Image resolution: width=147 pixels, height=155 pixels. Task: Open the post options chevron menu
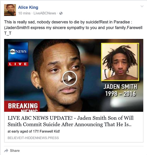tap(142, 6)
